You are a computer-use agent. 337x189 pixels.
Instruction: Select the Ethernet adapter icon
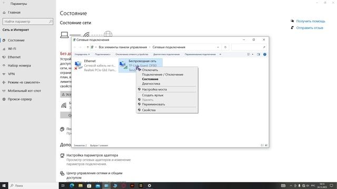[x=78, y=65]
